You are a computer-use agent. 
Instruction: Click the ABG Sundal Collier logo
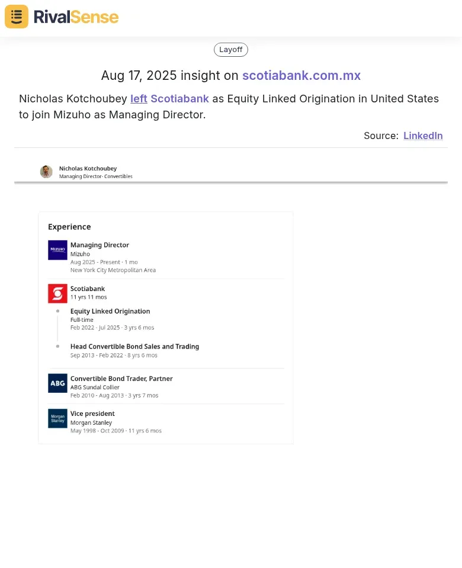pos(57,383)
